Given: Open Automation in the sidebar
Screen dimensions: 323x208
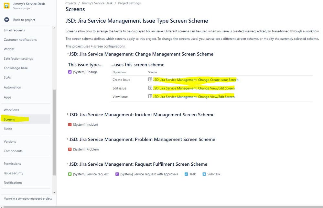Looking at the screenshot, I should (x=12, y=87).
